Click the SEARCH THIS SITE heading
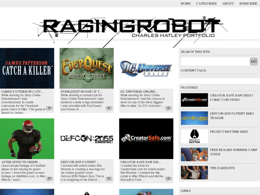This screenshot has width=260, height=195. point(196,52)
